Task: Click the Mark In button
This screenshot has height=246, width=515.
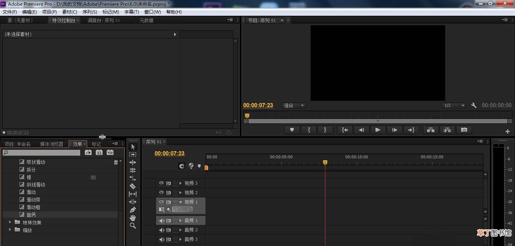Action: click(309, 130)
